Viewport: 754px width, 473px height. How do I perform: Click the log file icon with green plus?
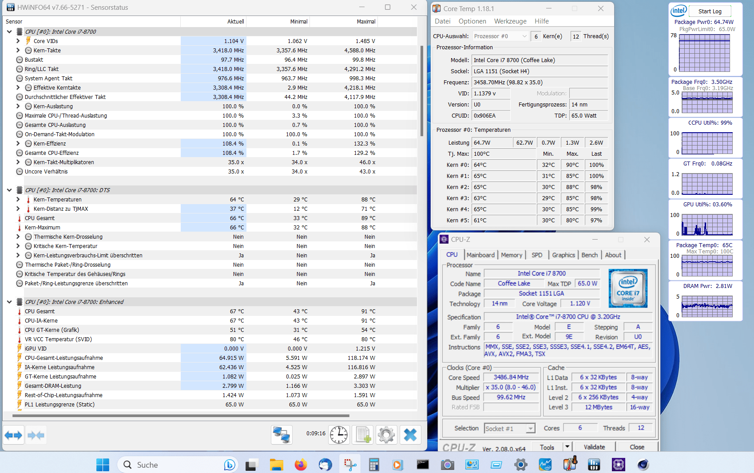[362, 435]
